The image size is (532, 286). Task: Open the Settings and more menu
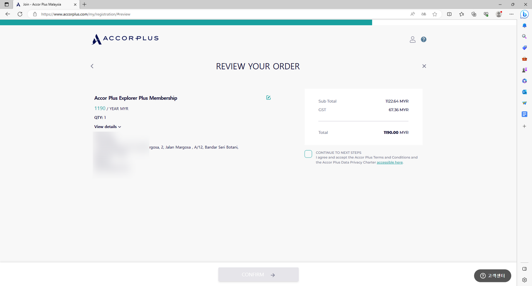click(x=512, y=14)
